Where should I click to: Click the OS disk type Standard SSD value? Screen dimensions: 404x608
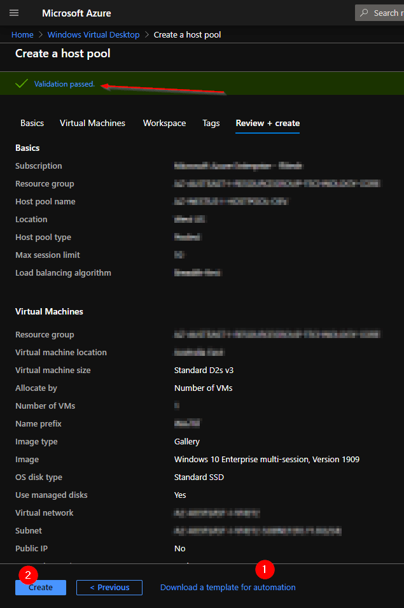[200, 477]
